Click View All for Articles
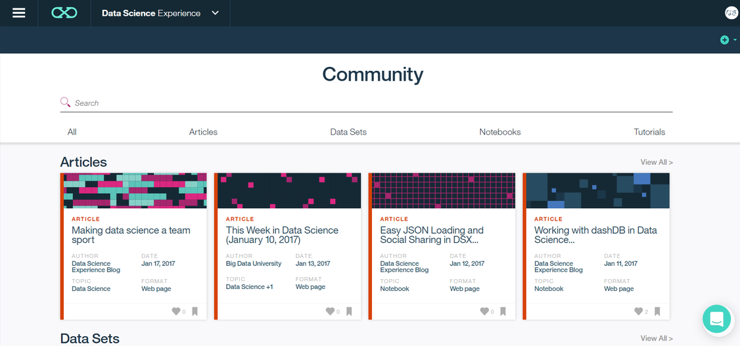 pos(657,162)
